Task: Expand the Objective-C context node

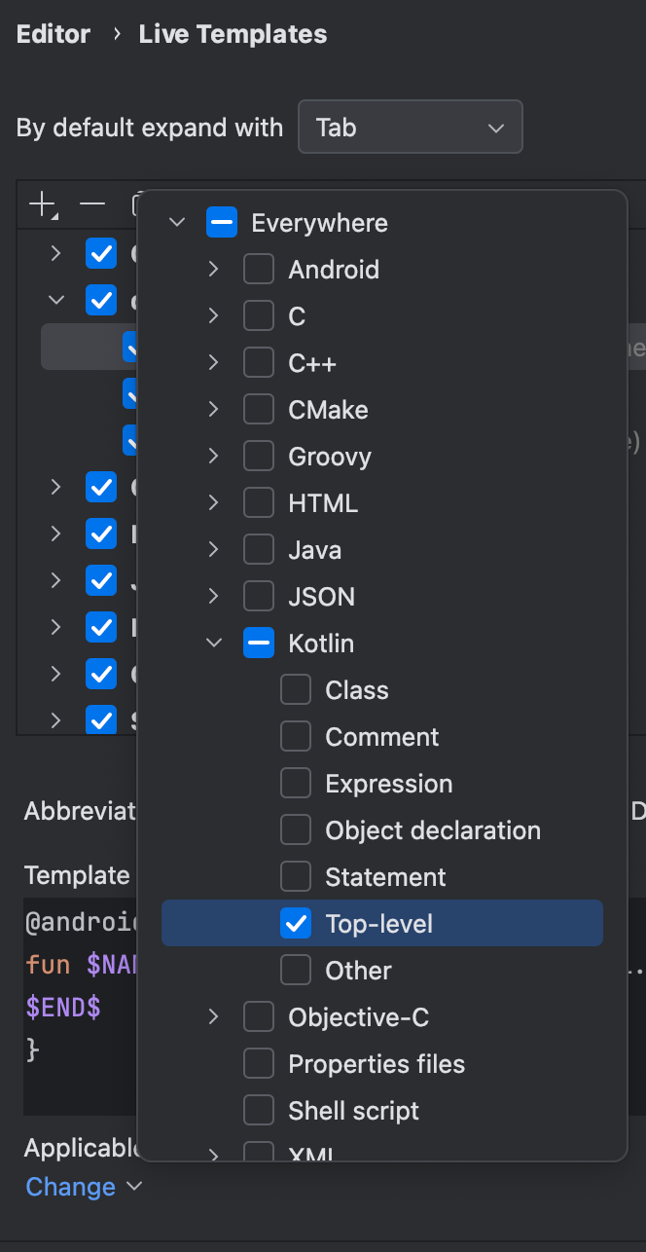Action: point(214,1017)
